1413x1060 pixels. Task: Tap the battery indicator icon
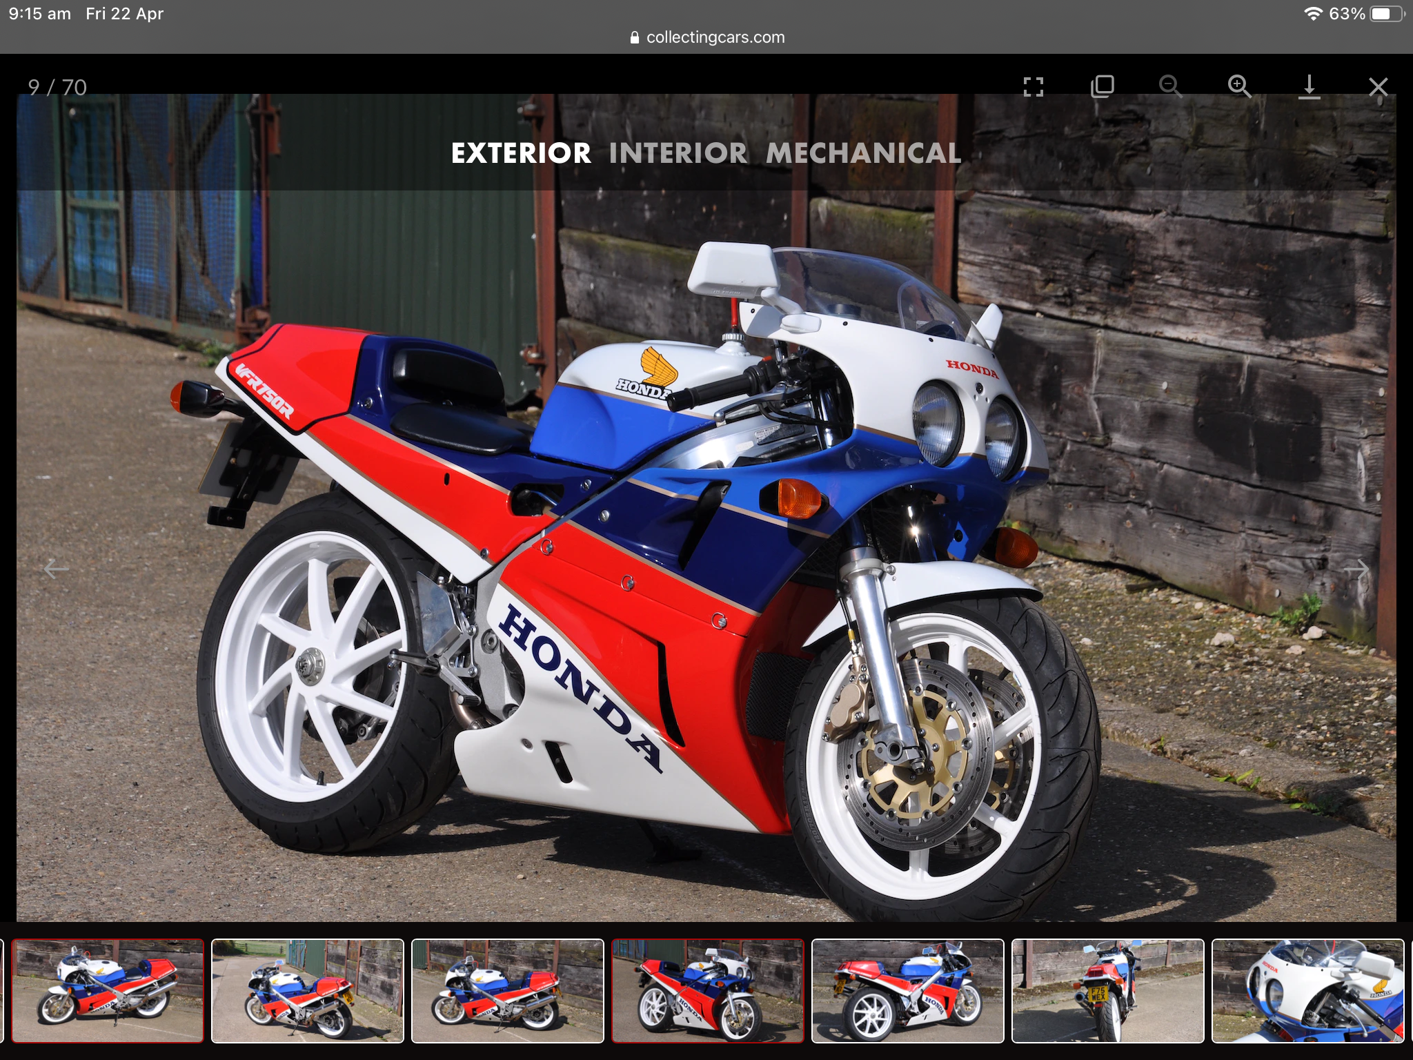1387,14
